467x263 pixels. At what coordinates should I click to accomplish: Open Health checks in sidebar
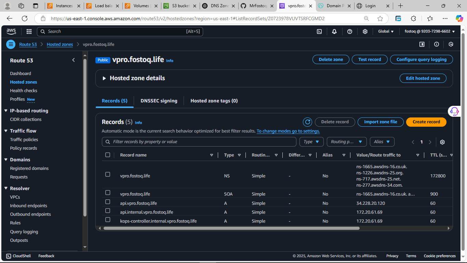(x=24, y=91)
